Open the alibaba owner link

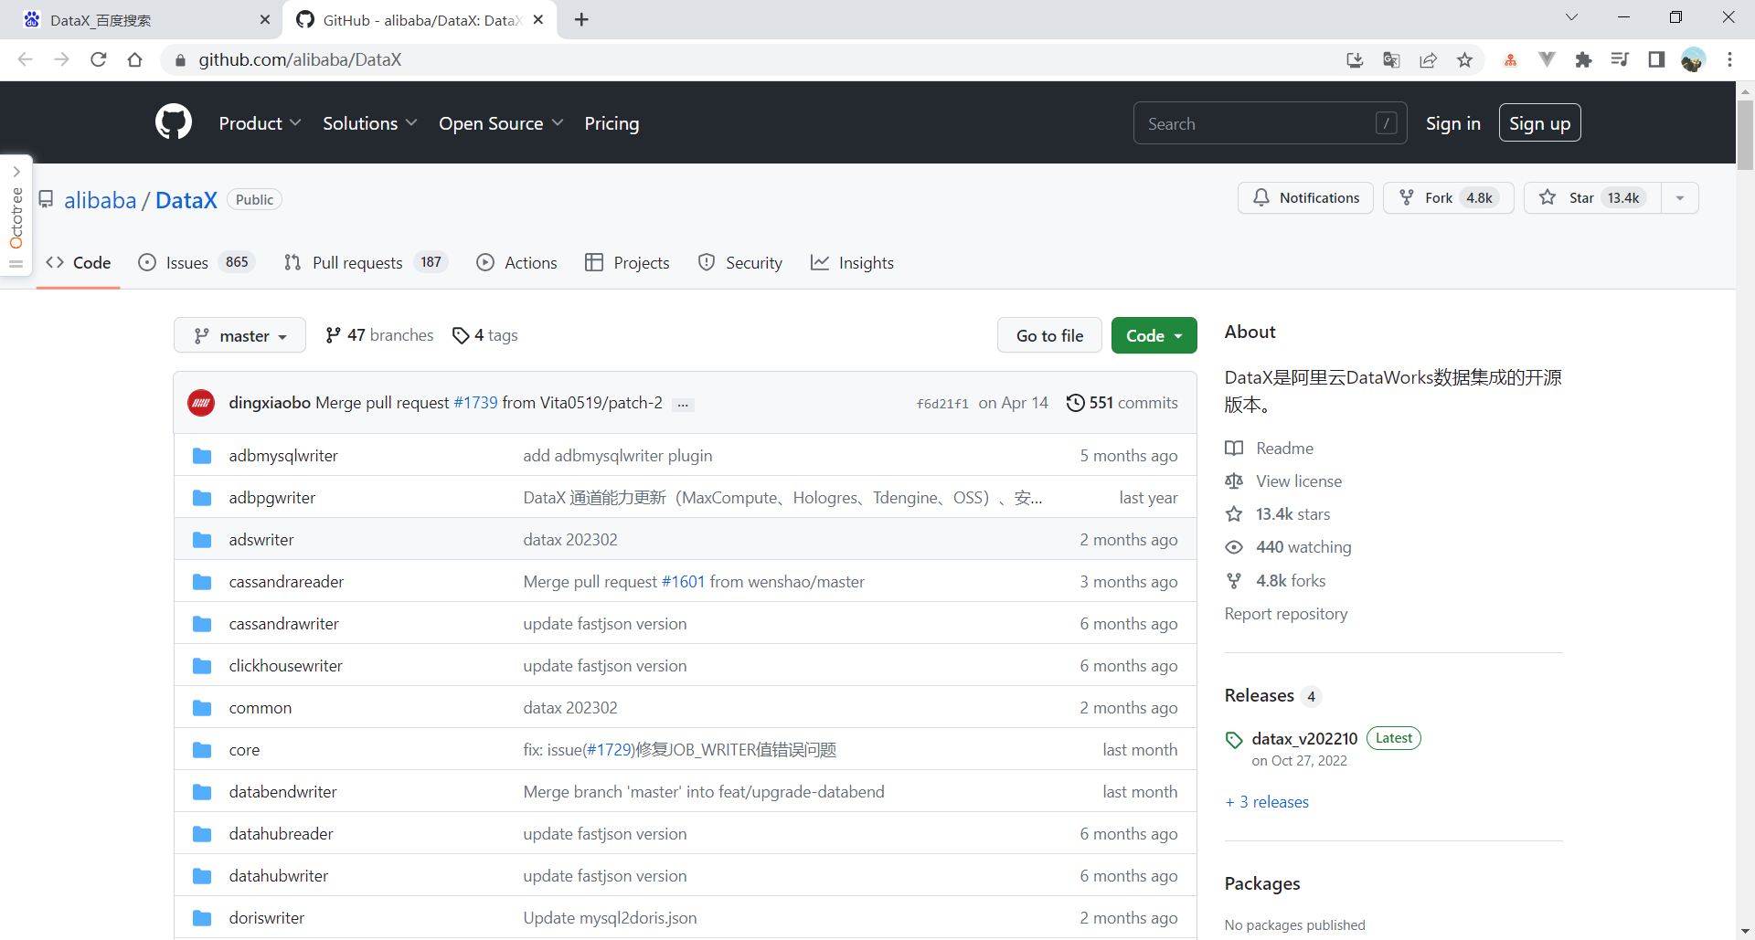pyautogui.click(x=100, y=200)
